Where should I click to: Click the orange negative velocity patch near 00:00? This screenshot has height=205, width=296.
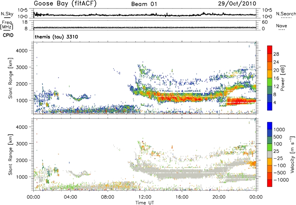[x=253, y=164]
